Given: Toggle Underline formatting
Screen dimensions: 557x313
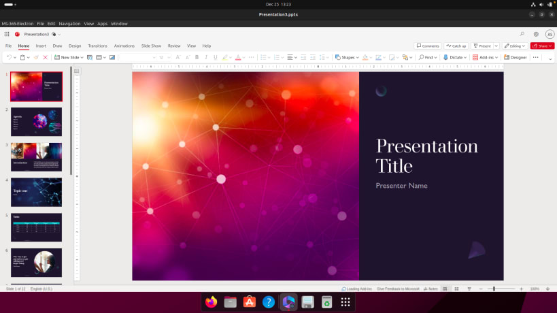Looking at the screenshot, I should point(216,57).
